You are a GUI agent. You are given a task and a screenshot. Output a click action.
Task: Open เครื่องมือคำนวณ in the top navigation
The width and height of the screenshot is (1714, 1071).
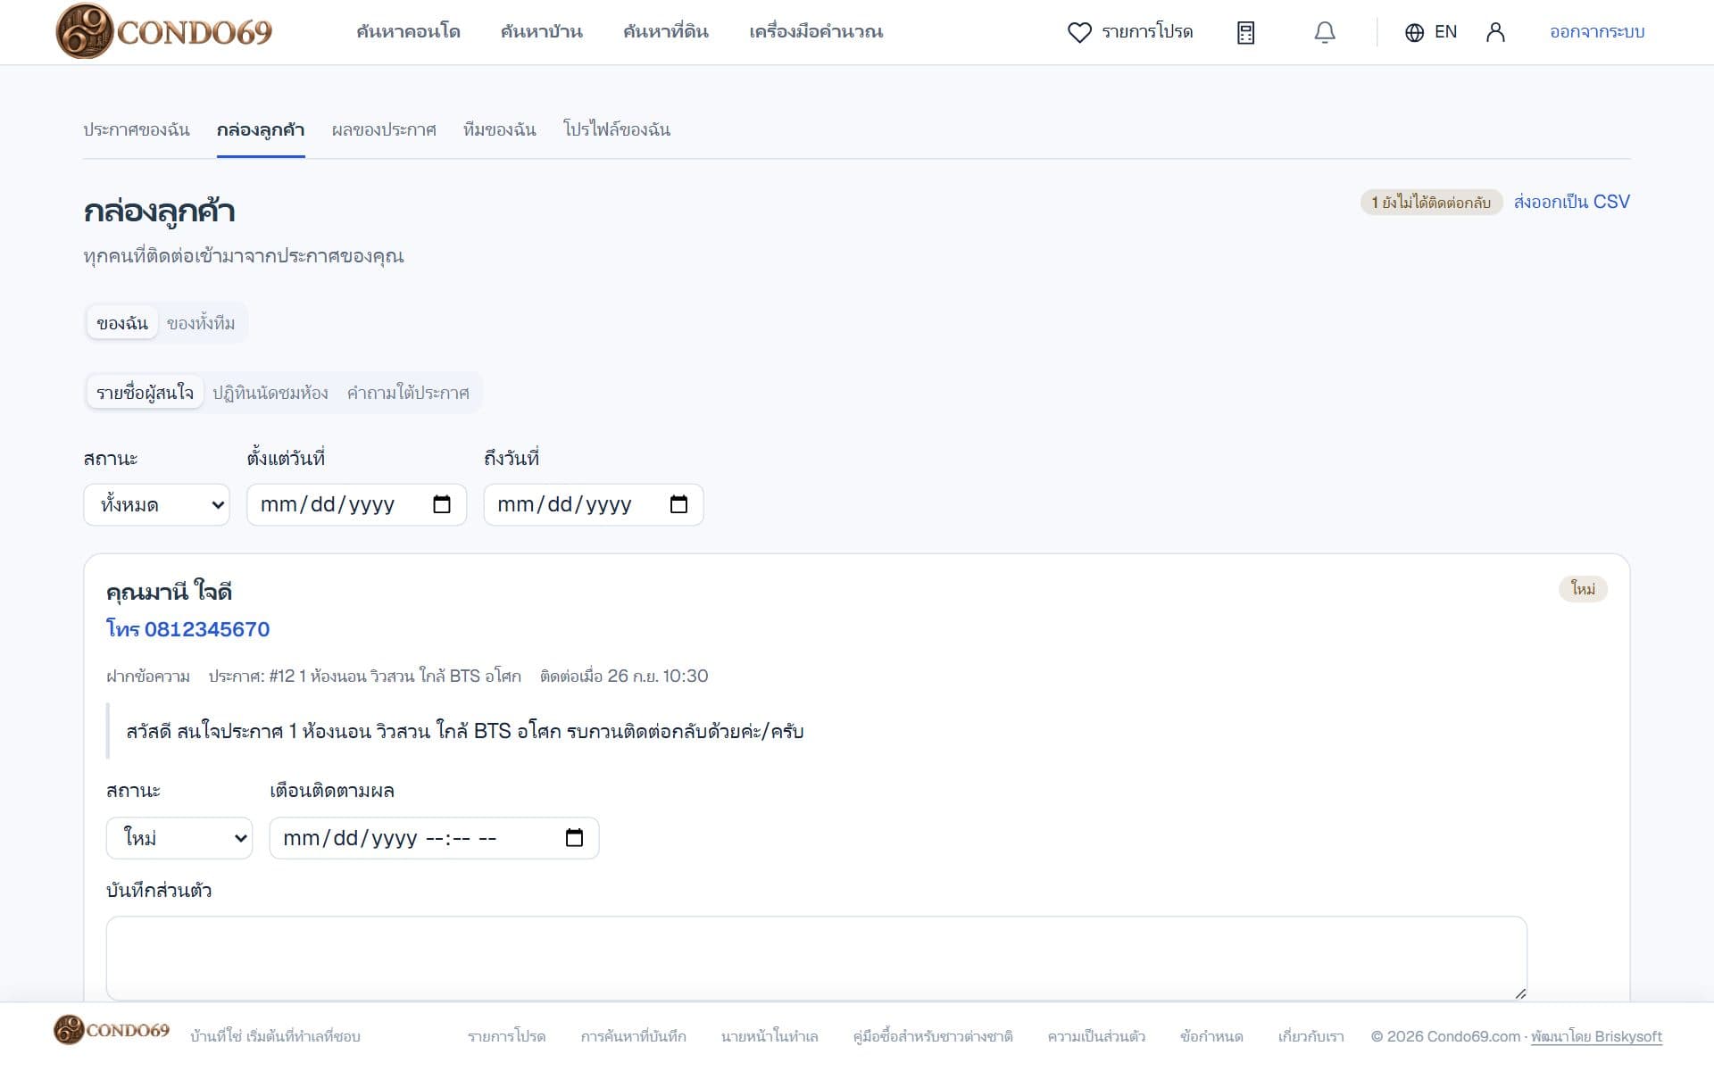coord(816,32)
